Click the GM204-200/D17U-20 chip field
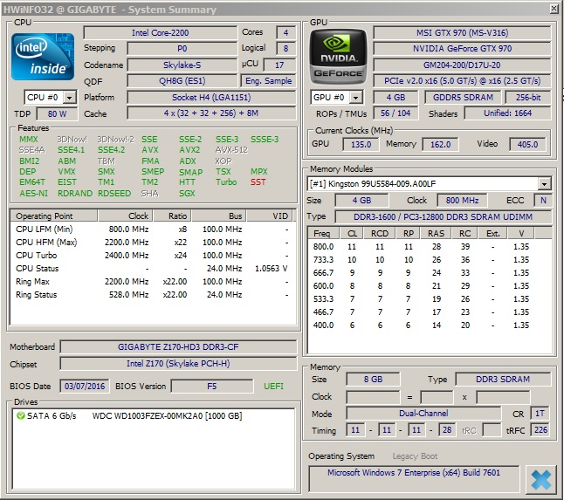This screenshot has height=500, width=564. [462, 65]
